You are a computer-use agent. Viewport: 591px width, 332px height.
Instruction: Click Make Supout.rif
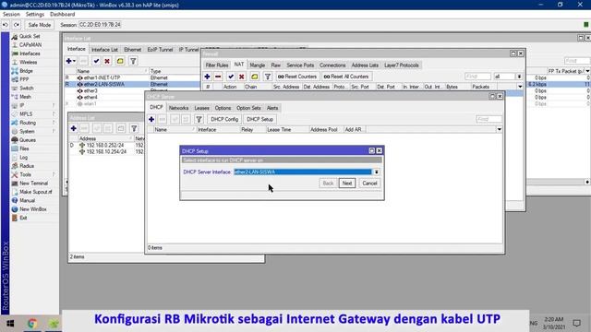(35, 192)
